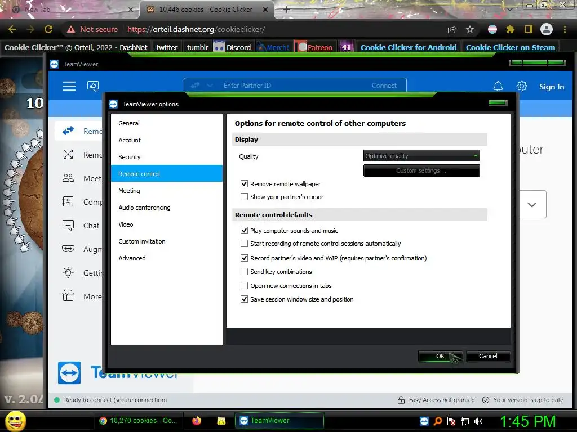
Task: Toggle Record partner's video and VoIP
Action: (x=244, y=258)
